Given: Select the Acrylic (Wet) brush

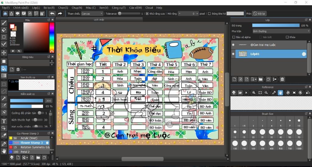Looking at the screenshot, I should point(29,138).
